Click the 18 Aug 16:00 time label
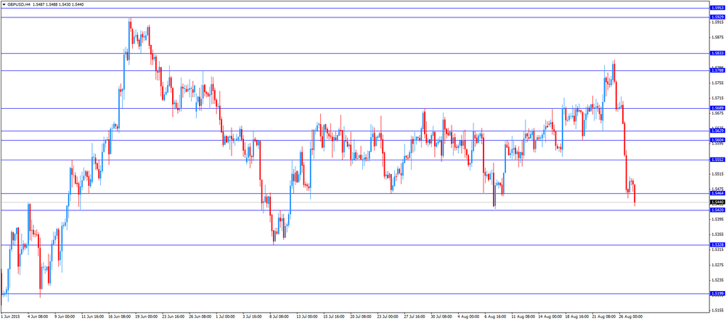The width and height of the screenshot is (726, 320). click(x=576, y=317)
